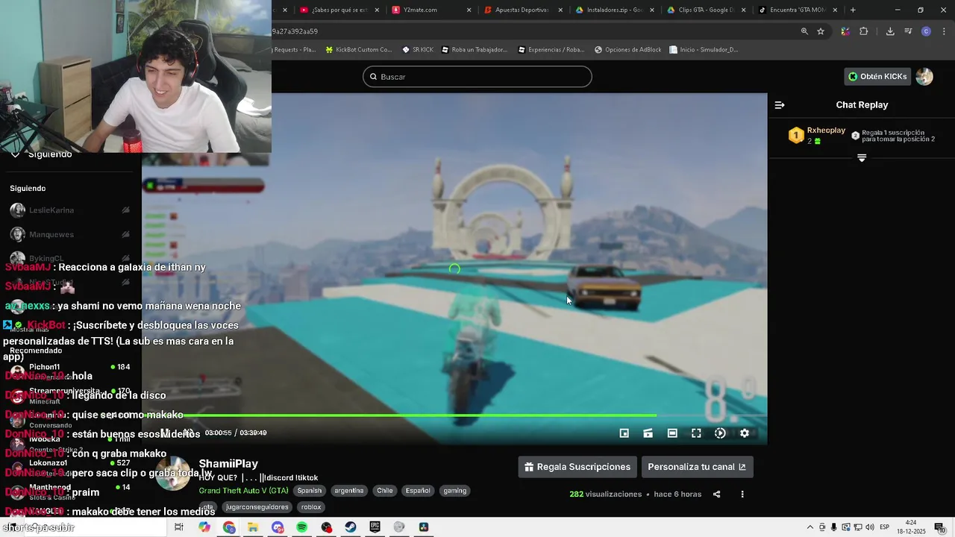Screen dimensions: 955x537
Task: Show hidden system tray icons
Action: [810, 527]
